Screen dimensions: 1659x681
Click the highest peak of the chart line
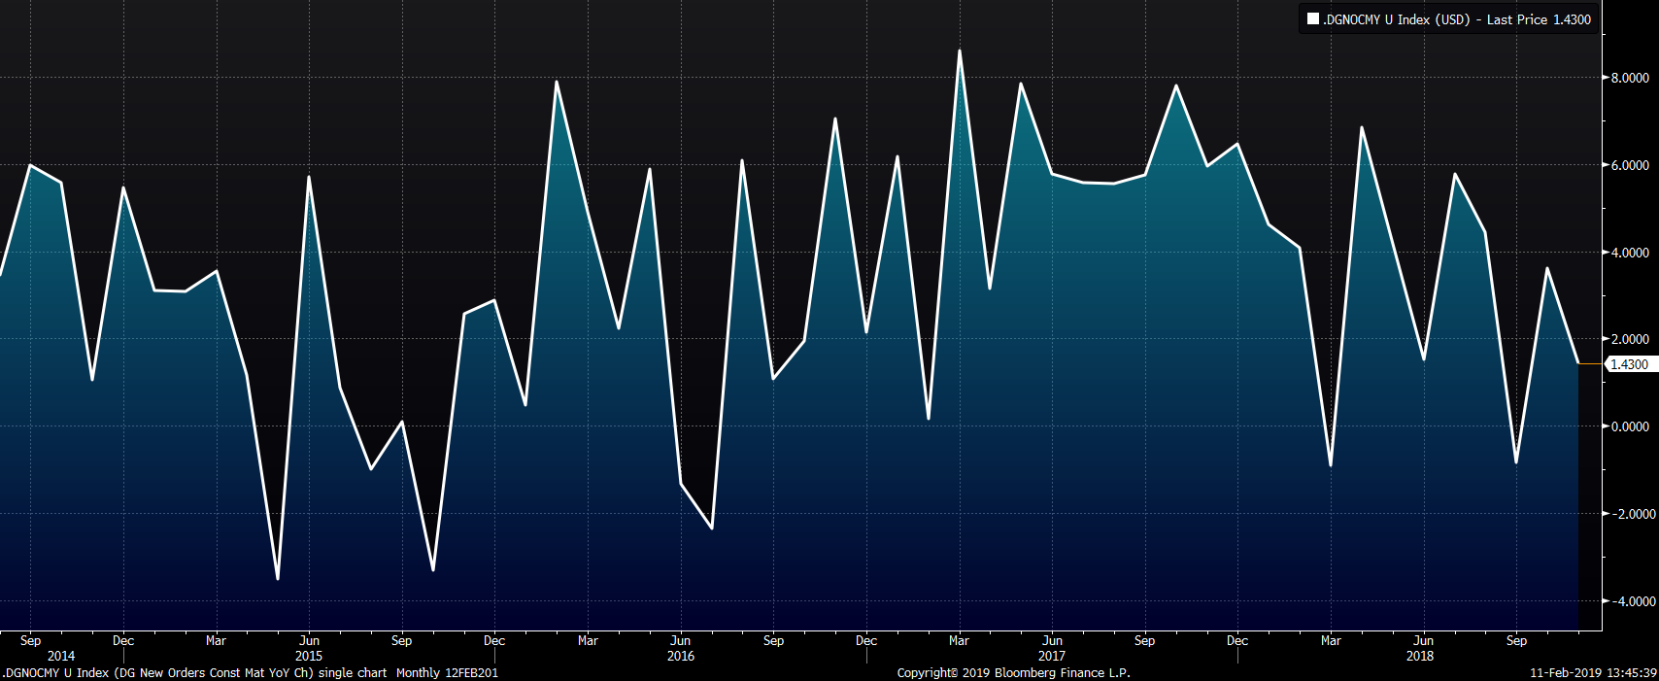point(960,51)
